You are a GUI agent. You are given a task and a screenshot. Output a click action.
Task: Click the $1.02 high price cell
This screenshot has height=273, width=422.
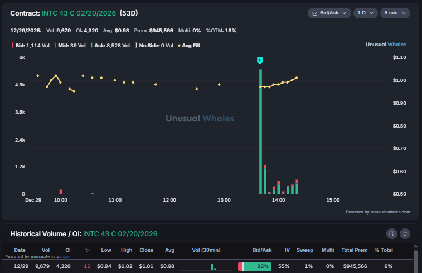point(125,266)
